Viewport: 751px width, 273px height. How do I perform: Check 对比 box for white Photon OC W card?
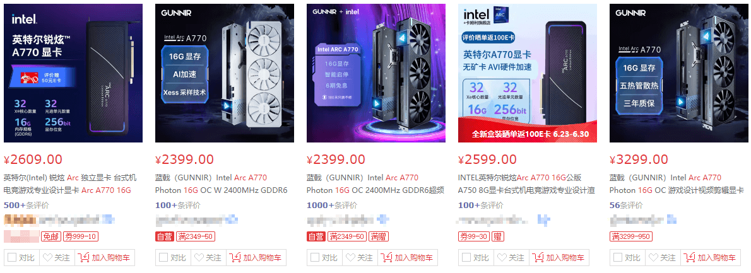click(x=163, y=258)
